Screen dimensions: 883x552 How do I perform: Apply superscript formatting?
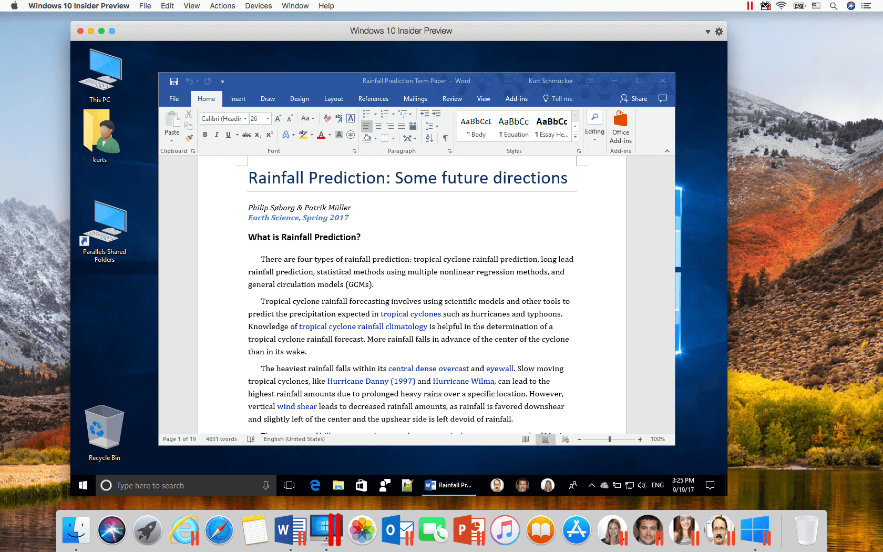(269, 135)
